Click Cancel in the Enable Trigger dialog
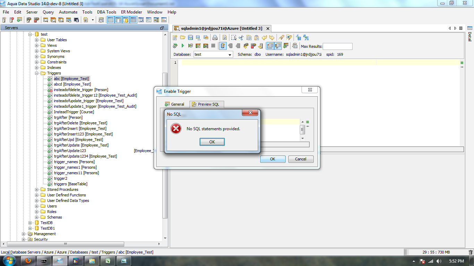The height and width of the screenshot is (266, 474). (301, 159)
